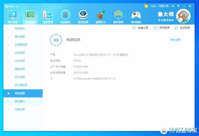Open the 问题反馈 feedback link
Screen dimensions: 199x136
[x=163, y=6]
